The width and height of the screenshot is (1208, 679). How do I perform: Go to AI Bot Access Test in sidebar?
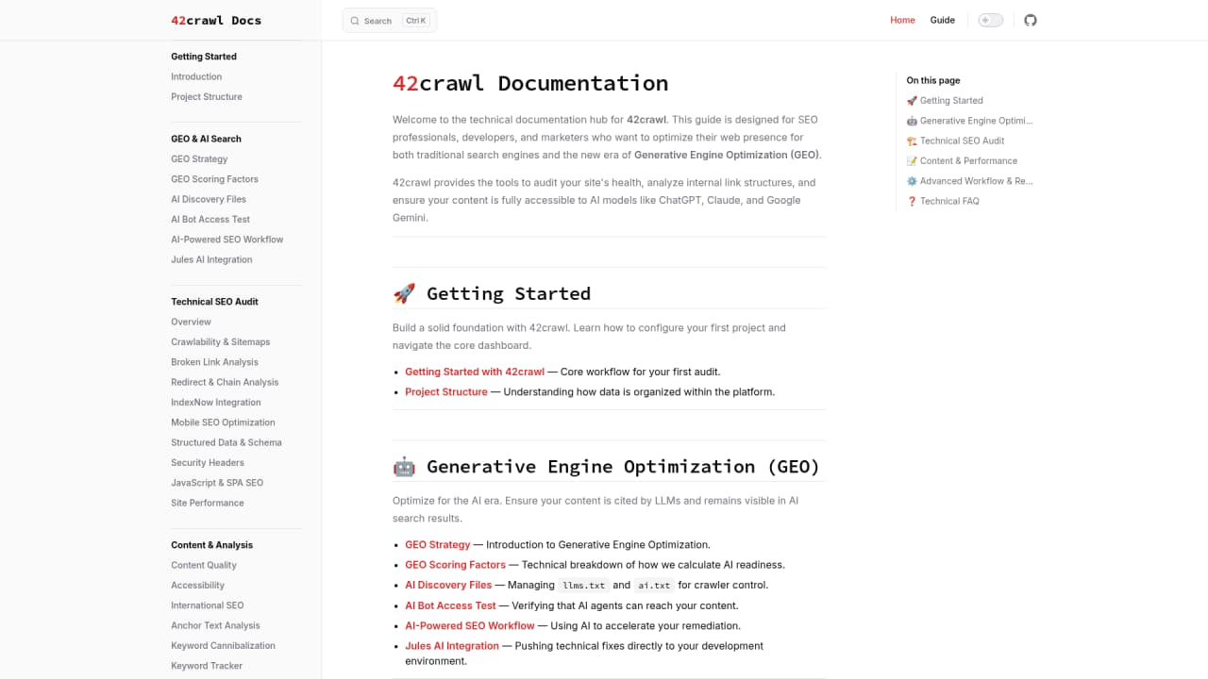(210, 220)
